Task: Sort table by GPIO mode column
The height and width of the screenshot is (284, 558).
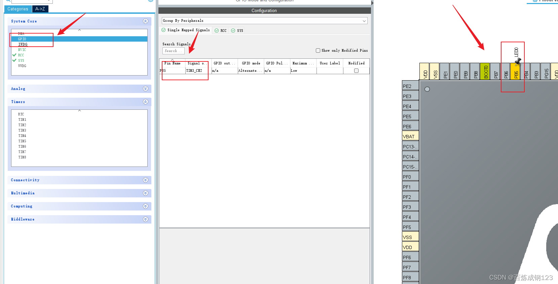Action: 251,63
